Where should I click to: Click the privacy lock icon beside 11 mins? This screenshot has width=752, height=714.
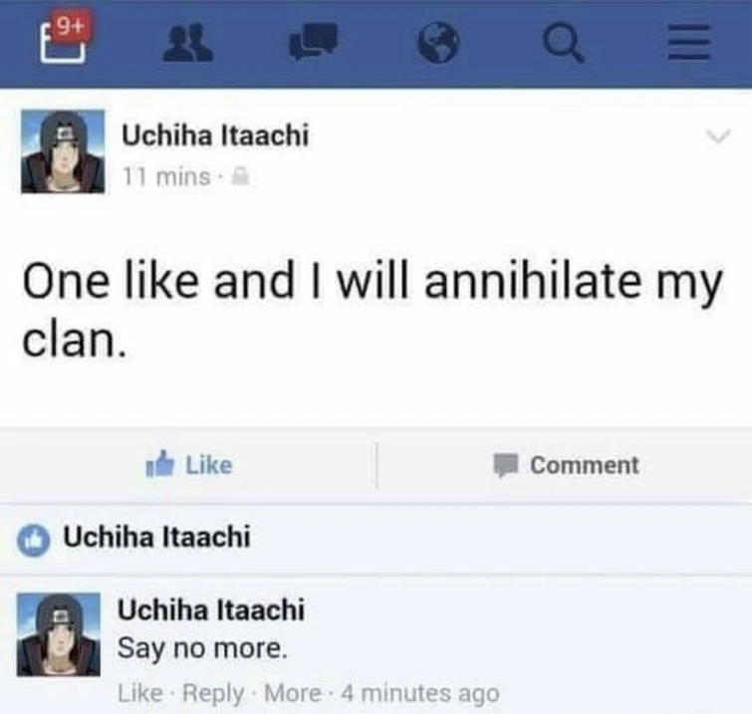[238, 177]
